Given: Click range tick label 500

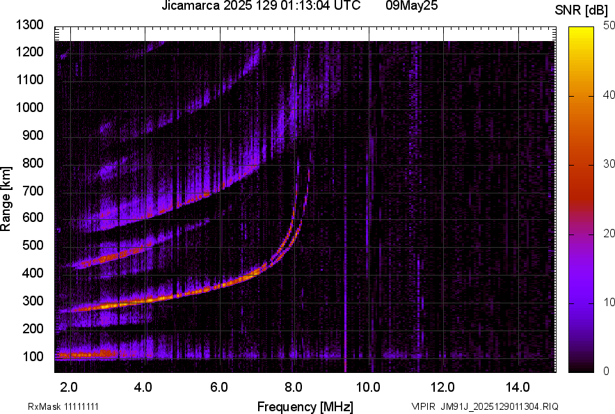Looking at the screenshot, I should coord(33,245).
